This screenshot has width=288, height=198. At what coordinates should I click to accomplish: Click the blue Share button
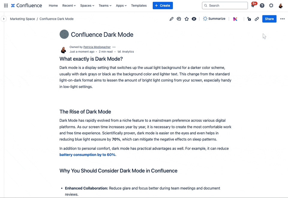(x=269, y=19)
